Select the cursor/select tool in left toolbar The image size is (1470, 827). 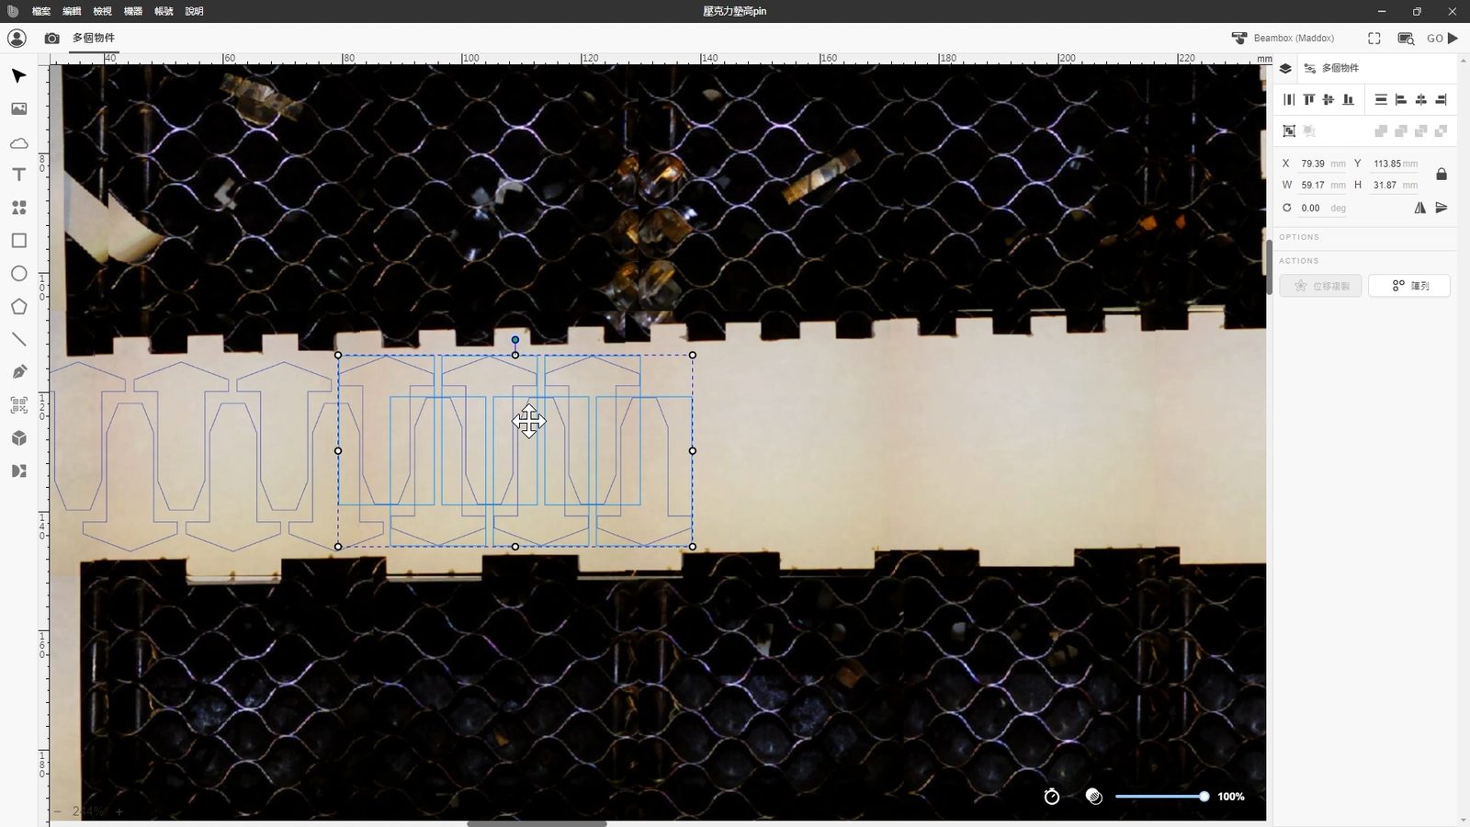(x=18, y=75)
